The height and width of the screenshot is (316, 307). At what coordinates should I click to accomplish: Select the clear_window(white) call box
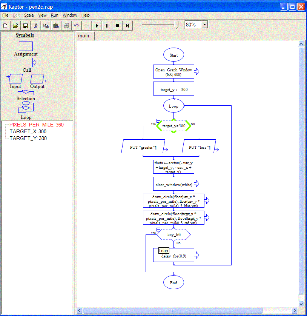click(x=173, y=184)
